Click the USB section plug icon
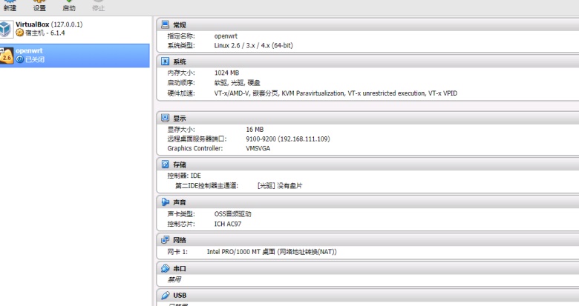The image size is (579, 306). 165,296
